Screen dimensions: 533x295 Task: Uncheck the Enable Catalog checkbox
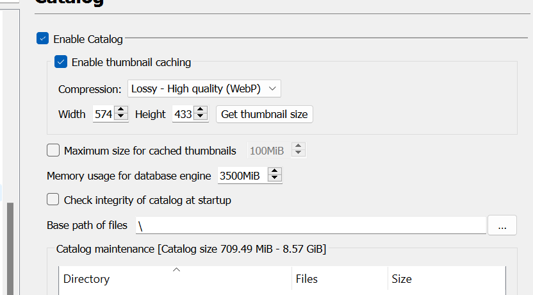click(x=43, y=39)
